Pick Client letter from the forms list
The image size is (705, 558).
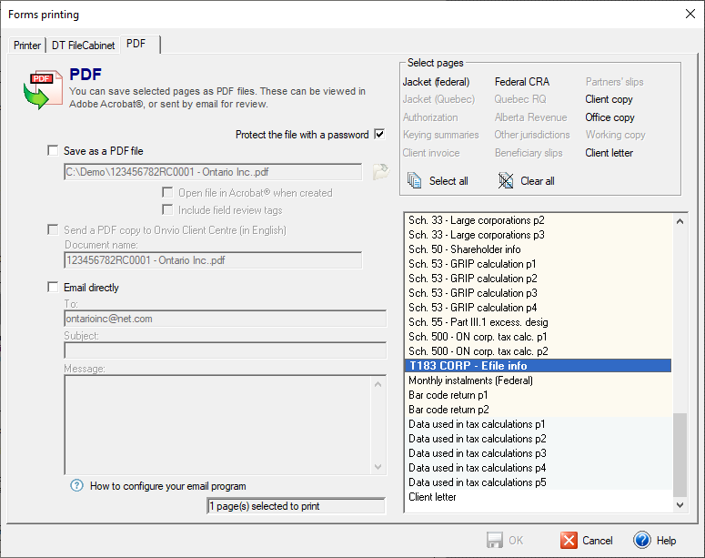(x=432, y=497)
